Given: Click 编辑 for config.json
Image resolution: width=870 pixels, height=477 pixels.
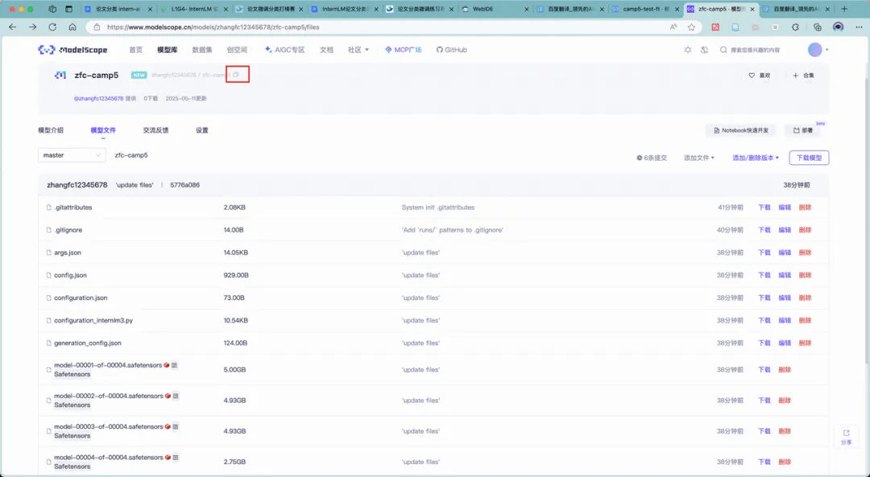Looking at the screenshot, I should tap(785, 275).
